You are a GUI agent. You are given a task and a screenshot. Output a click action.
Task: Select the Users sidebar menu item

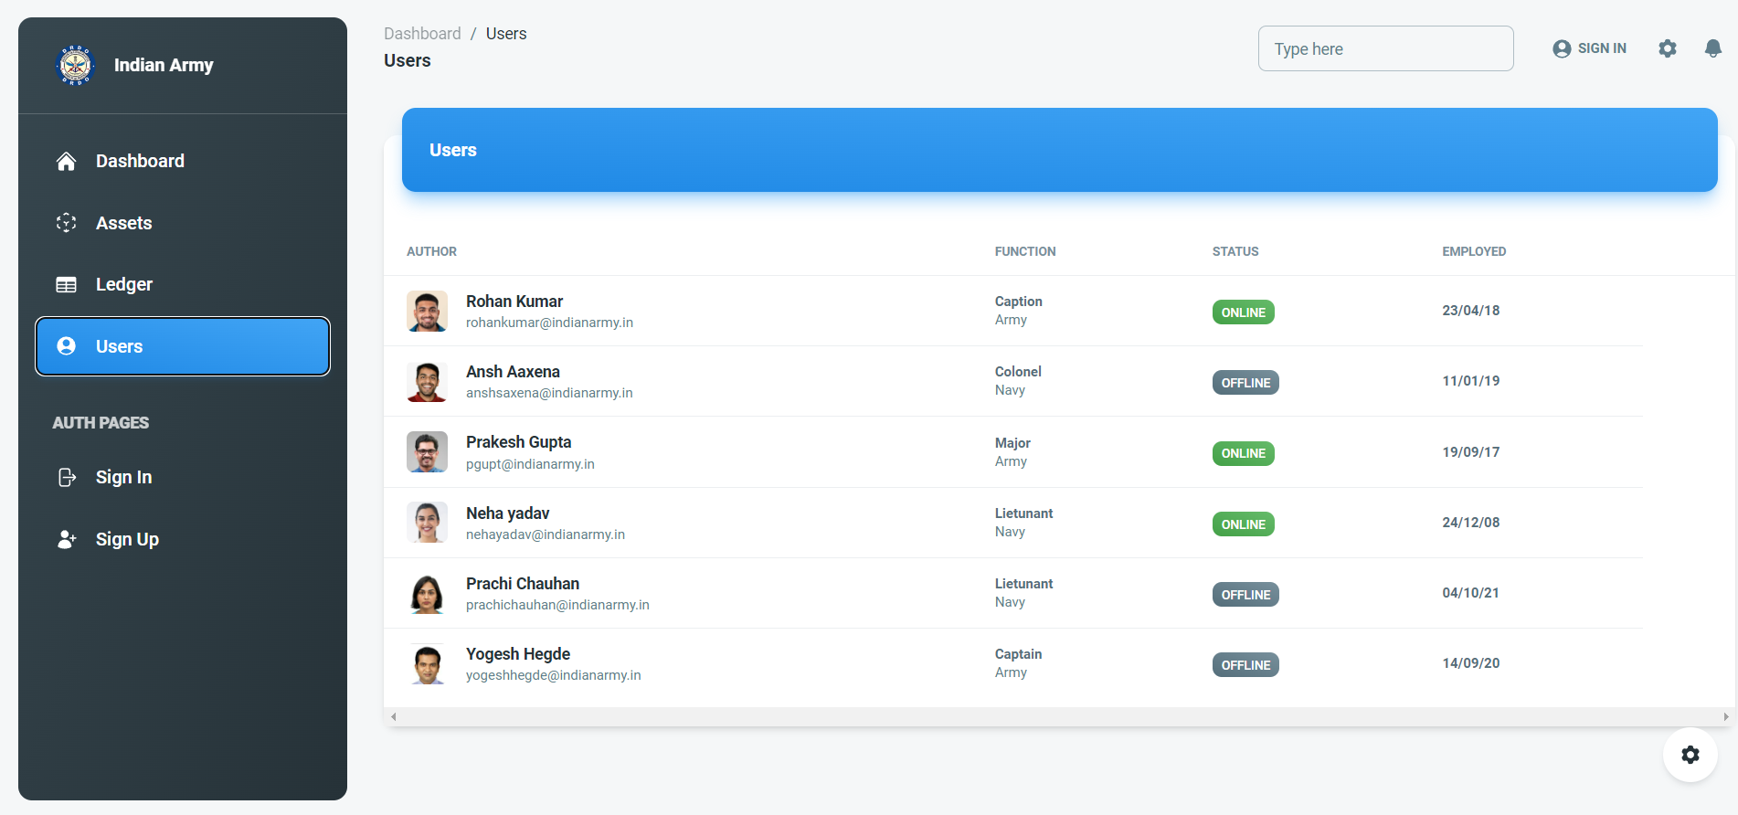coord(183,346)
